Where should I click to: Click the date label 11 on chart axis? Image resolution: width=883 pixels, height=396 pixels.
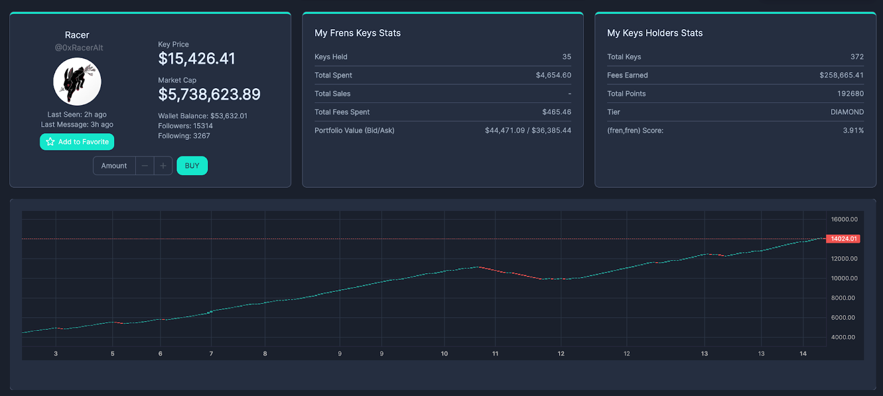pos(495,354)
